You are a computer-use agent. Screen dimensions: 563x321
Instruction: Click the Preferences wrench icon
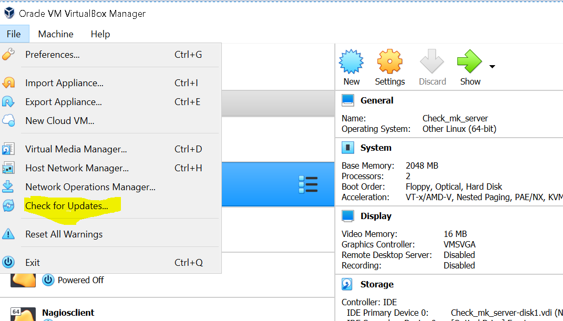click(9, 54)
